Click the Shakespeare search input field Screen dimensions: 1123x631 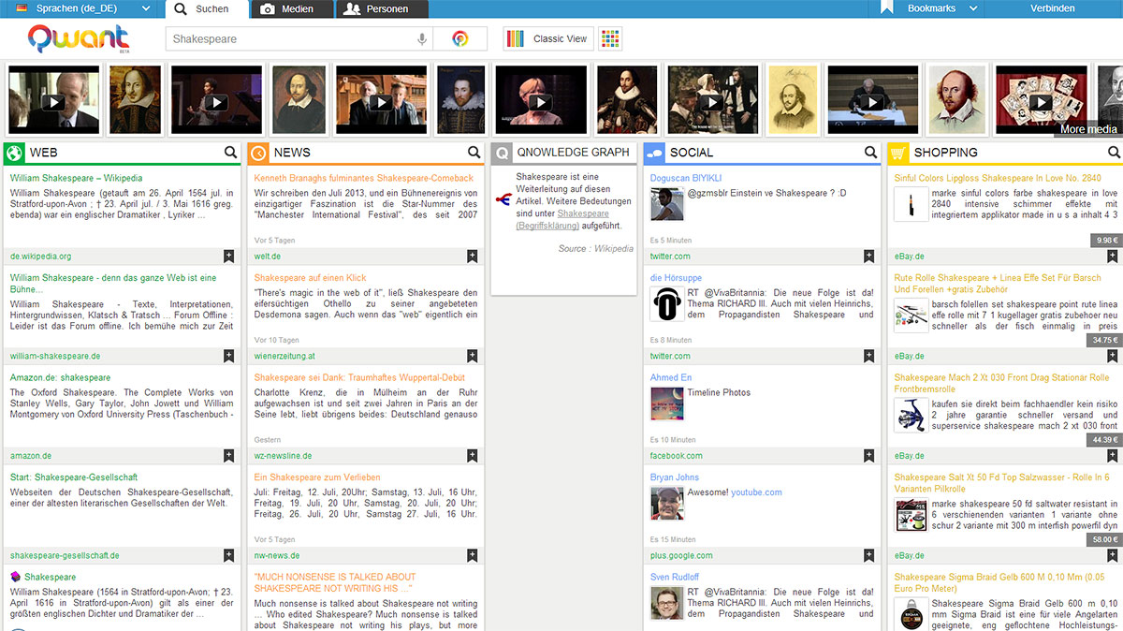click(x=290, y=39)
